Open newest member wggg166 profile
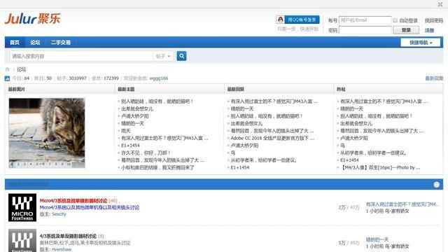 (159, 78)
